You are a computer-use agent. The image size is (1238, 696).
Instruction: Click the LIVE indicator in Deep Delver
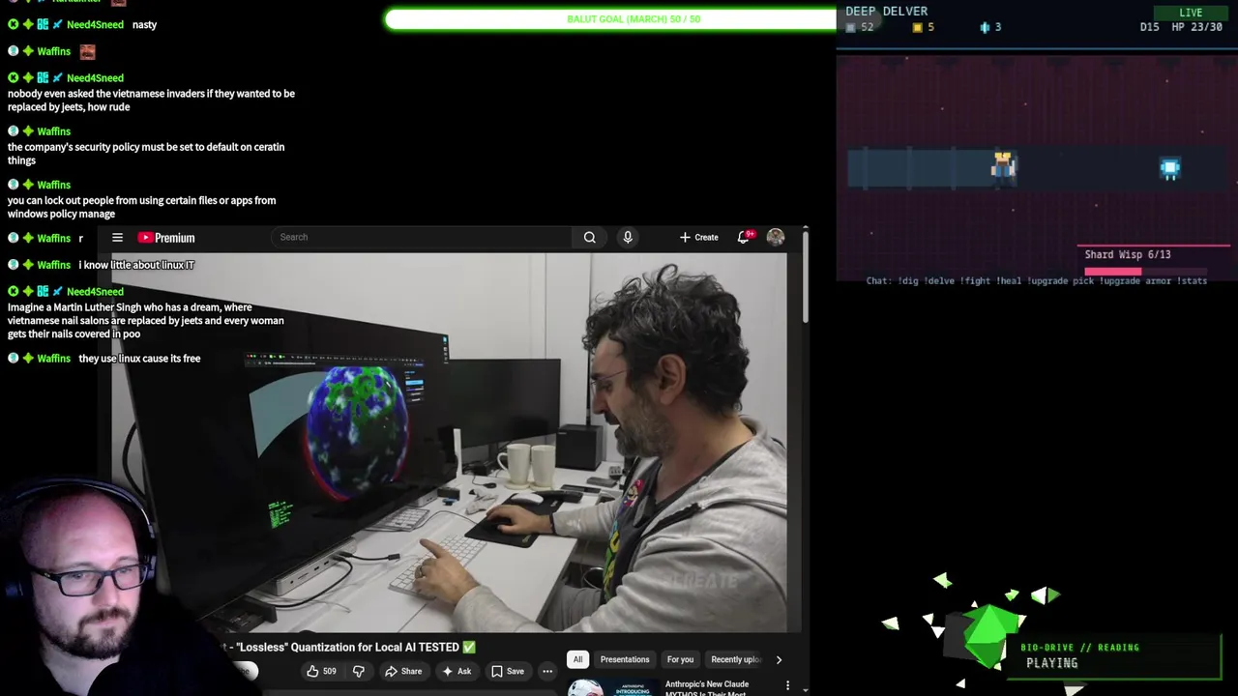point(1191,13)
